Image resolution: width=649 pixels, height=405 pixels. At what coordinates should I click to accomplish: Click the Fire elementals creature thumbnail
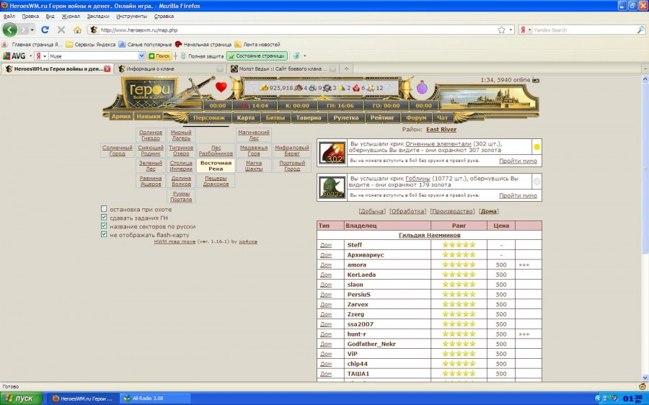pyautogui.click(x=332, y=153)
